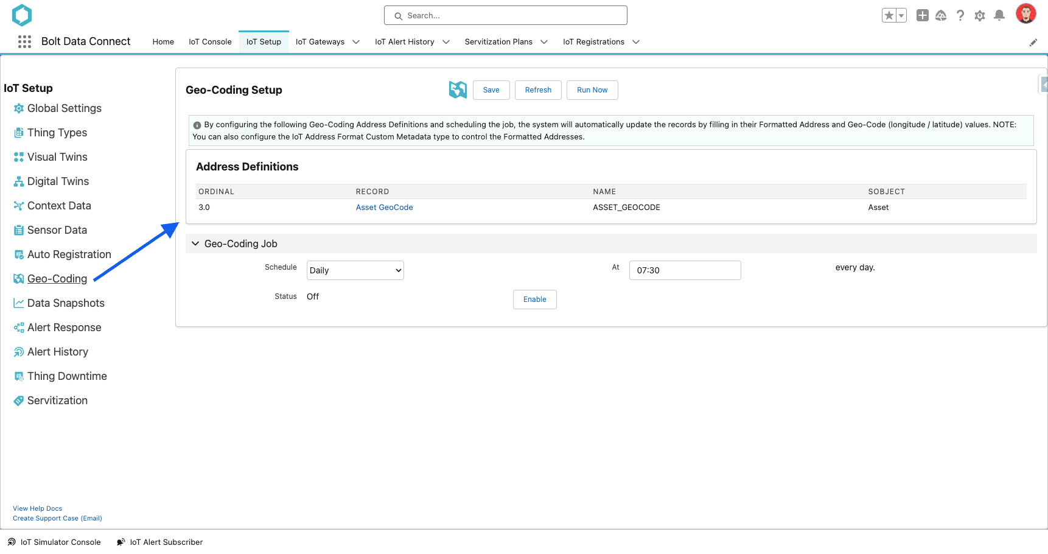Open the IoT Gateways tab
1048x554 pixels.
tap(320, 42)
